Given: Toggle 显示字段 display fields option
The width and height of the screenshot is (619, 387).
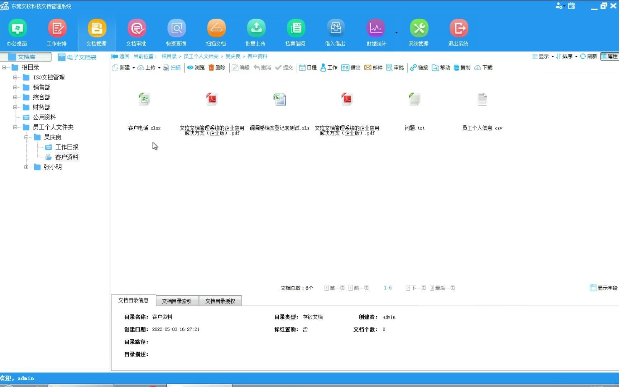Looking at the screenshot, I should (x=604, y=287).
